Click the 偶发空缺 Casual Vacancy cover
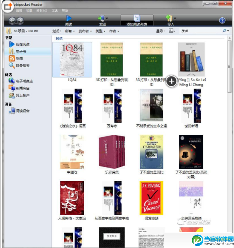The width and height of the screenshot is (234, 248). (151, 198)
